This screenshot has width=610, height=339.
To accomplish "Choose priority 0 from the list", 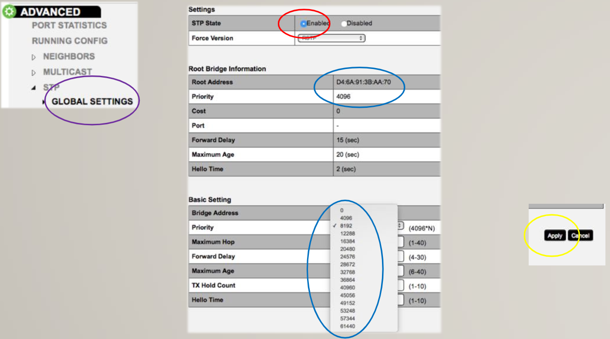I will click(342, 210).
